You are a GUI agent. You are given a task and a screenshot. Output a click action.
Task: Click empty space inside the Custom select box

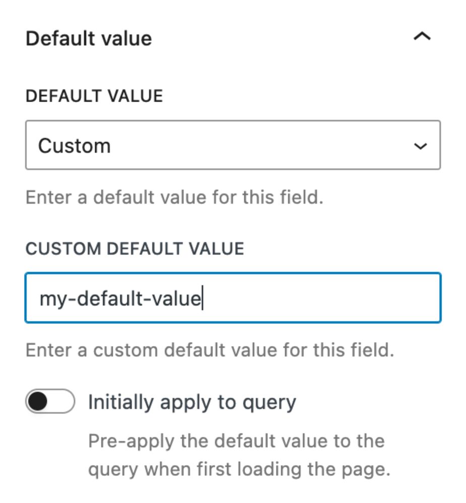[x=262, y=145]
